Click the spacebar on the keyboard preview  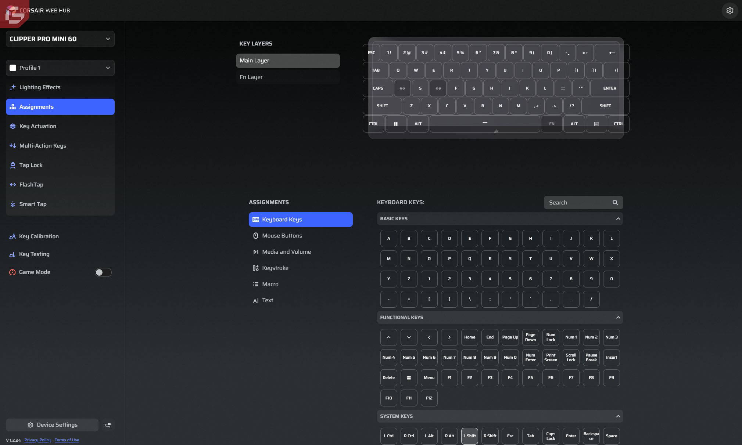pos(485,124)
